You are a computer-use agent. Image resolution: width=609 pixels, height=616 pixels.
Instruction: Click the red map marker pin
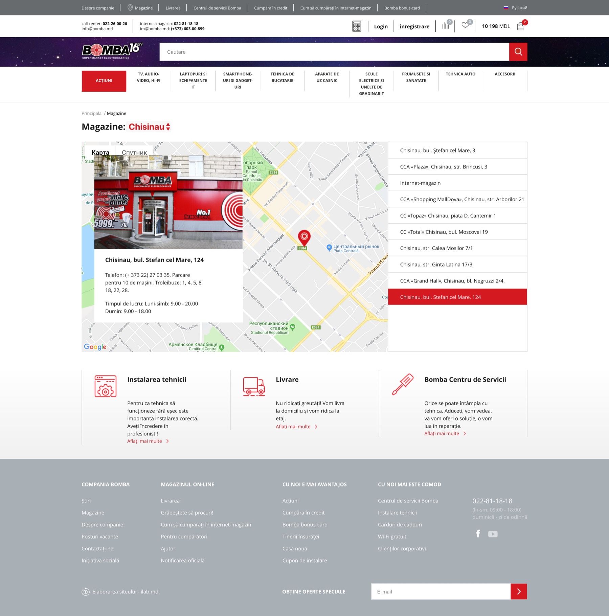304,238
